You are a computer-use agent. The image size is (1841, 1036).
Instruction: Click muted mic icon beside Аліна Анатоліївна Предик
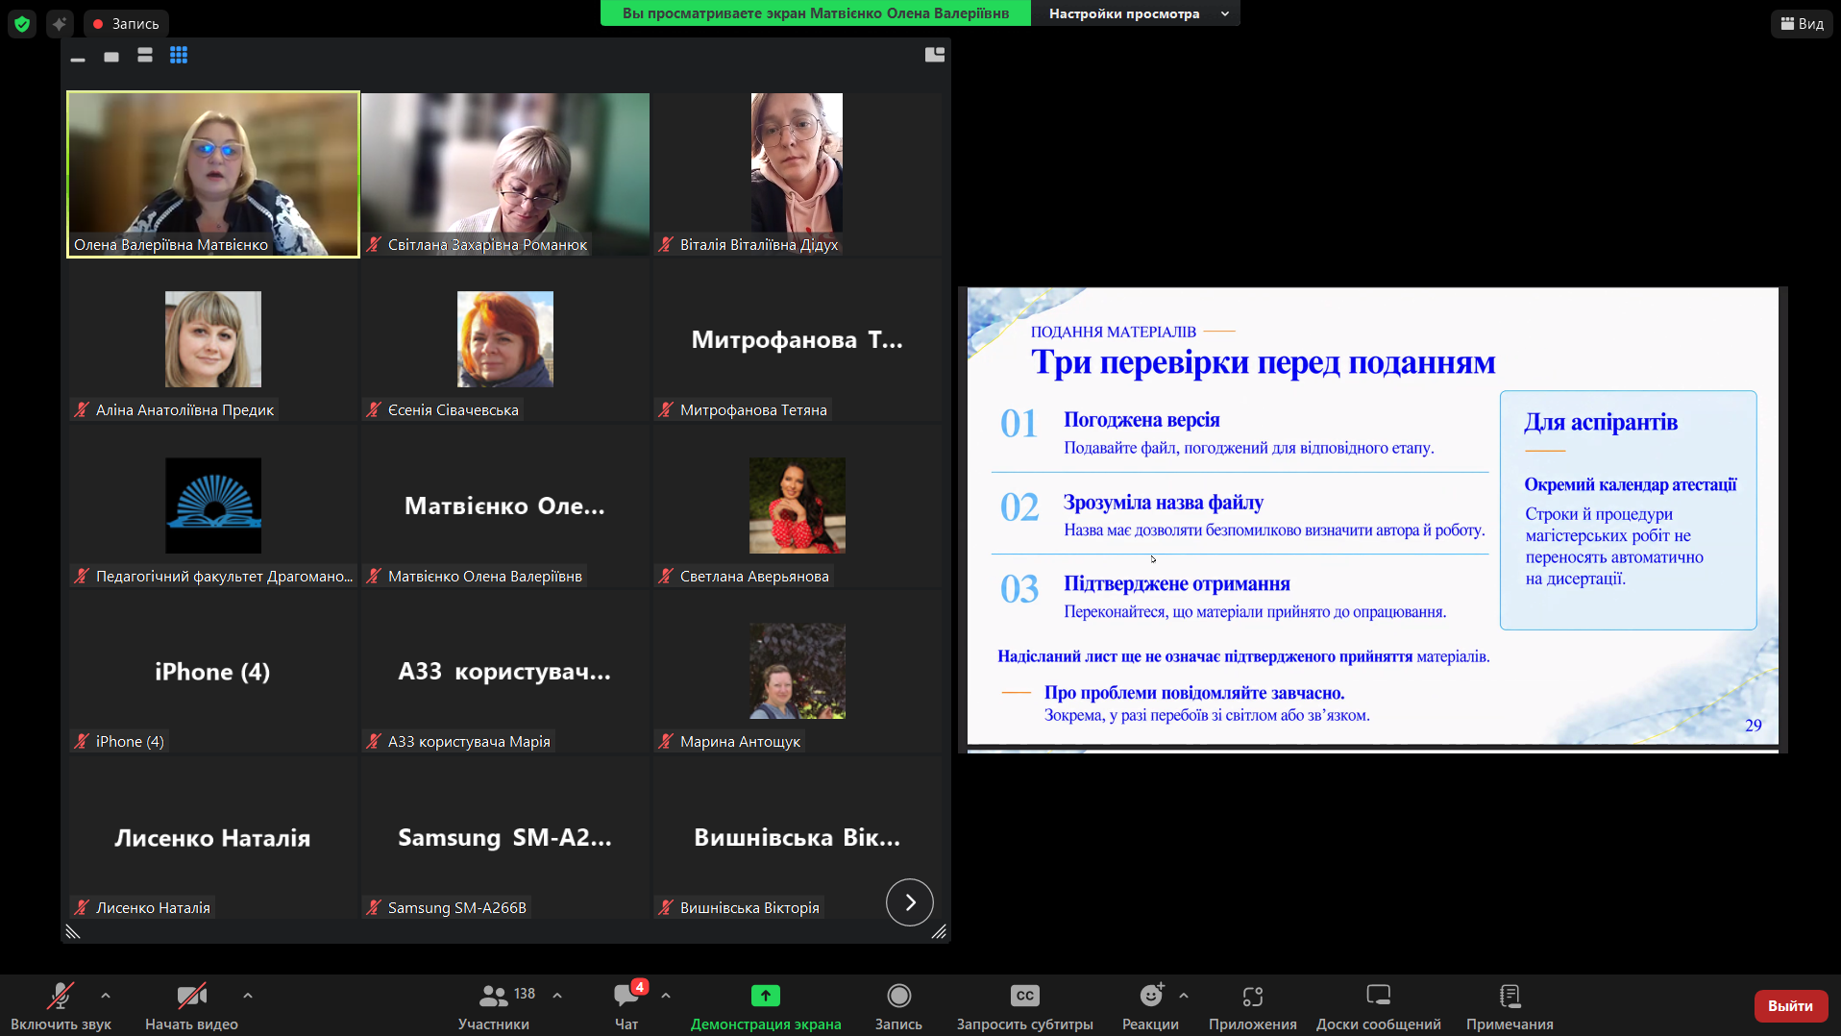point(82,410)
